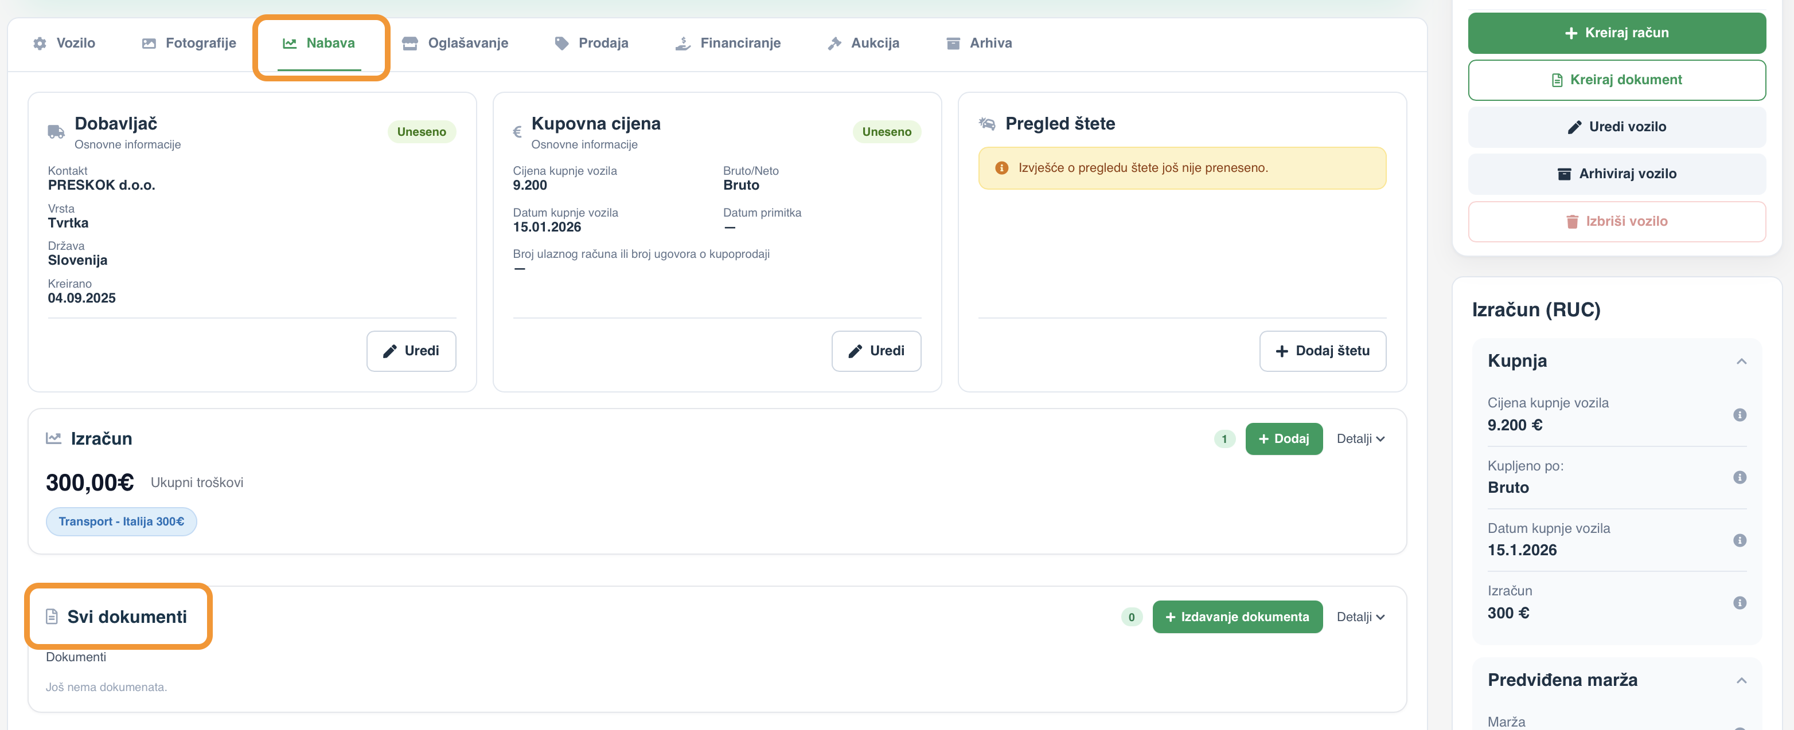Click info icon beside sidebar Datum kupnje vozila
This screenshot has height=730, width=1794.
pyautogui.click(x=1739, y=540)
